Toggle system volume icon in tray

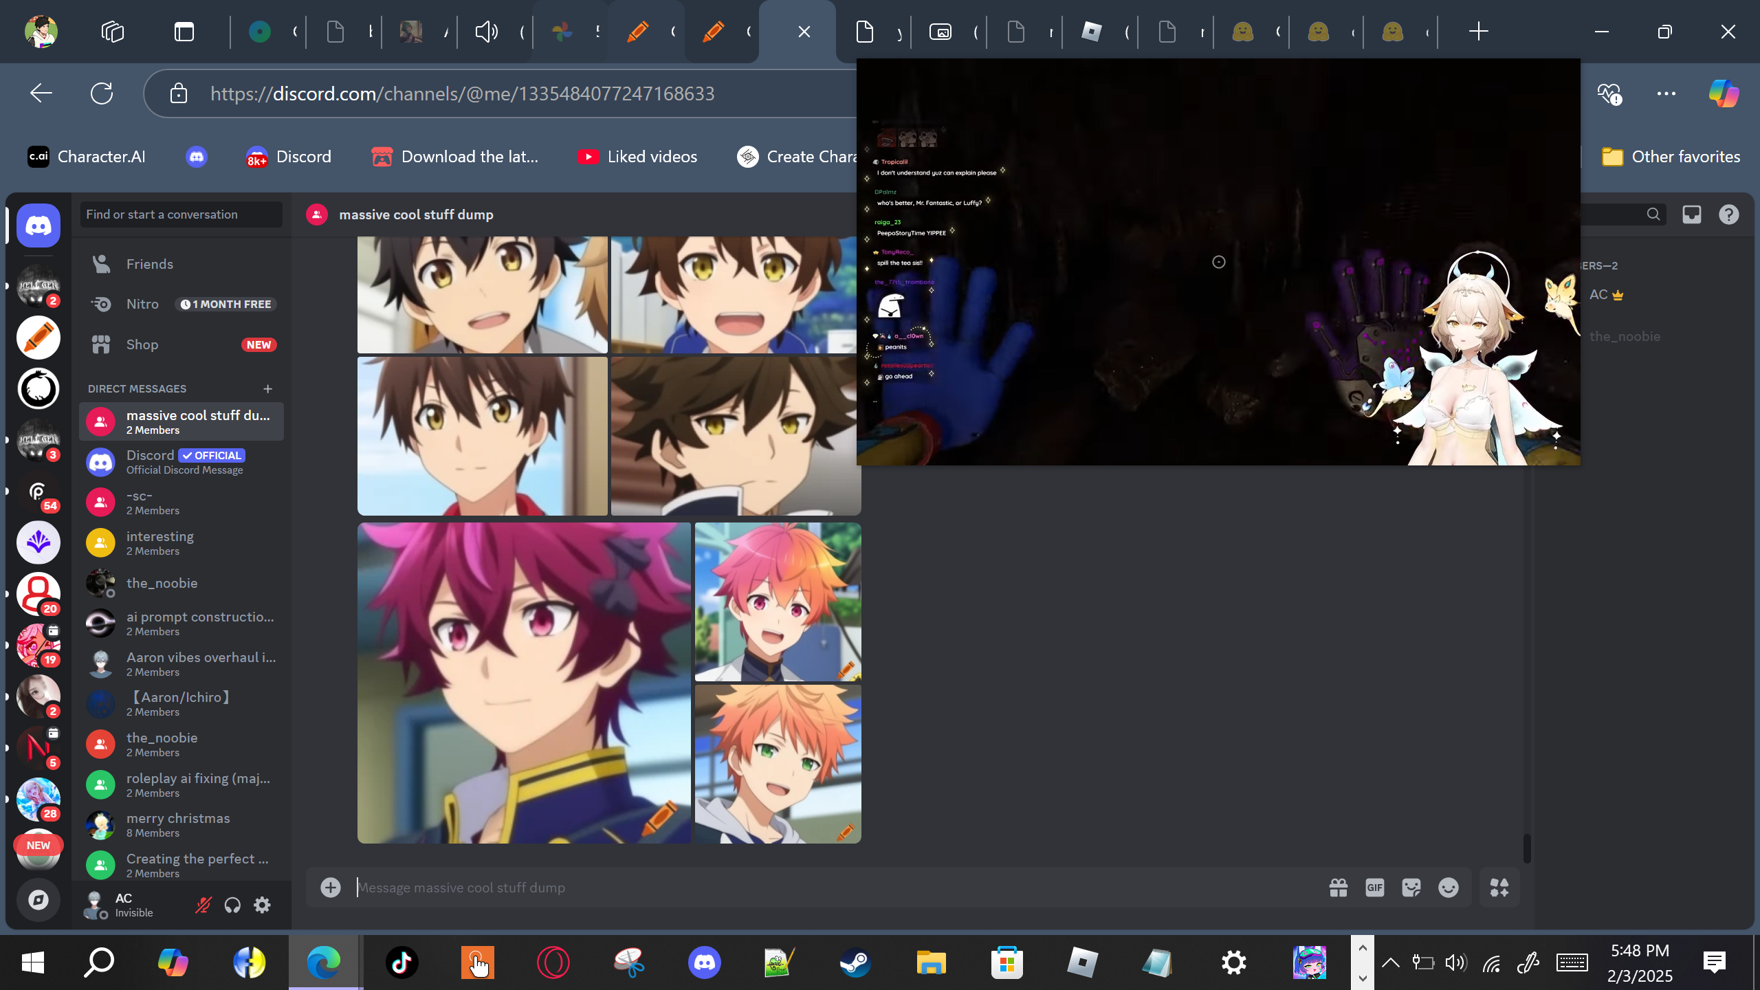click(x=1456, y=962)
